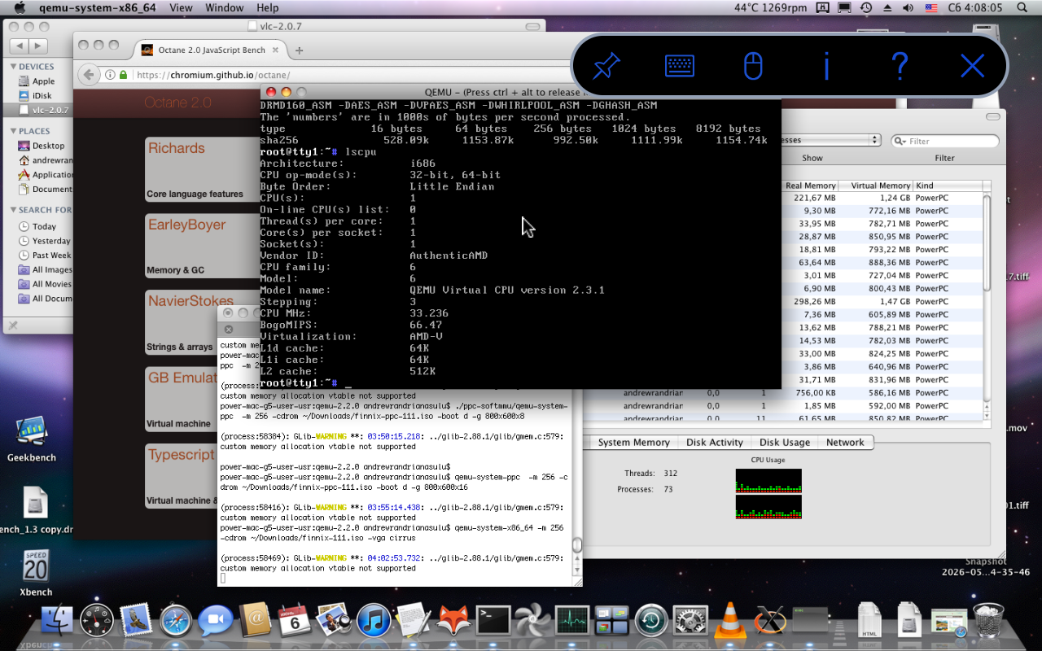Open System Preferences from the Dock
The width and height of the screenshot is (1042, 651).
691,620
